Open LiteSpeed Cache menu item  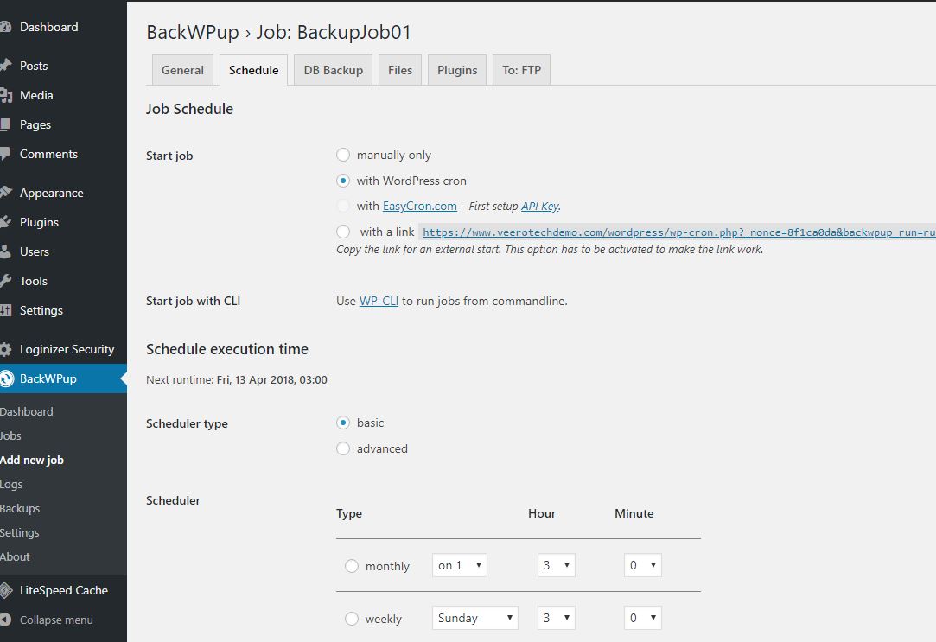click(x=64, y=590)
